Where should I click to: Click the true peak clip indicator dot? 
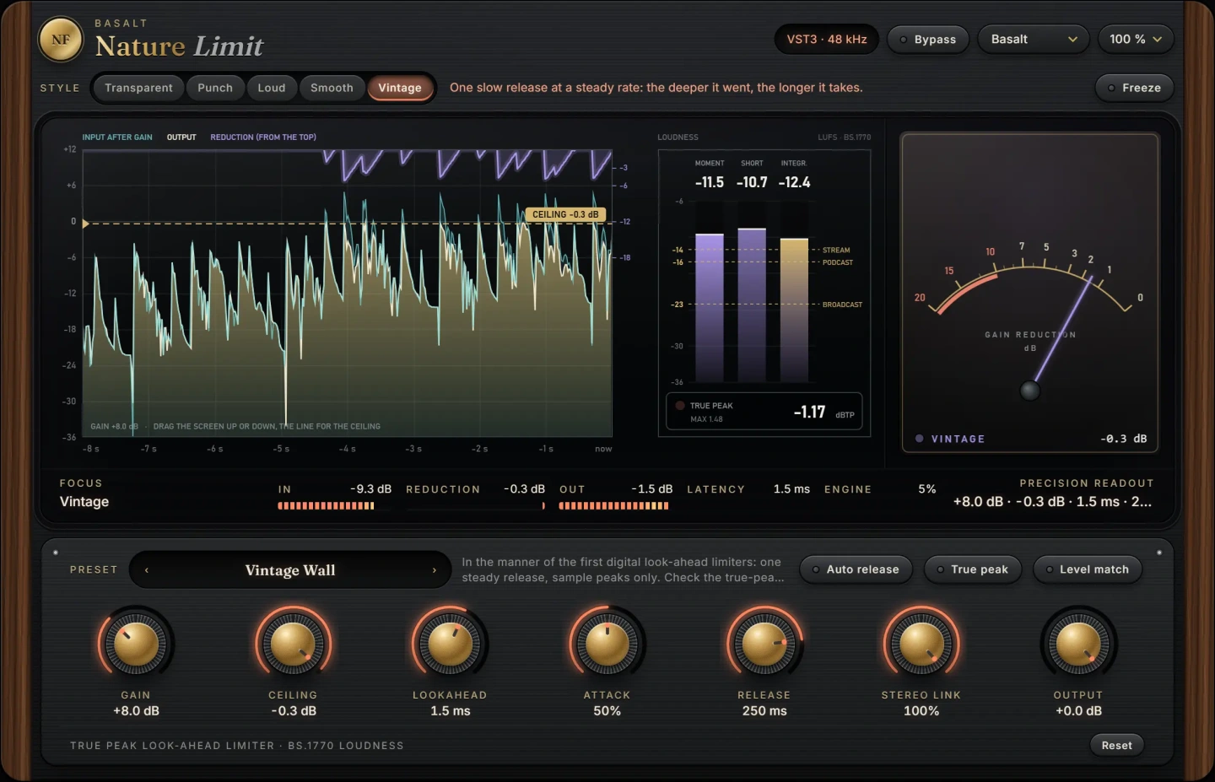click(680, 406)
